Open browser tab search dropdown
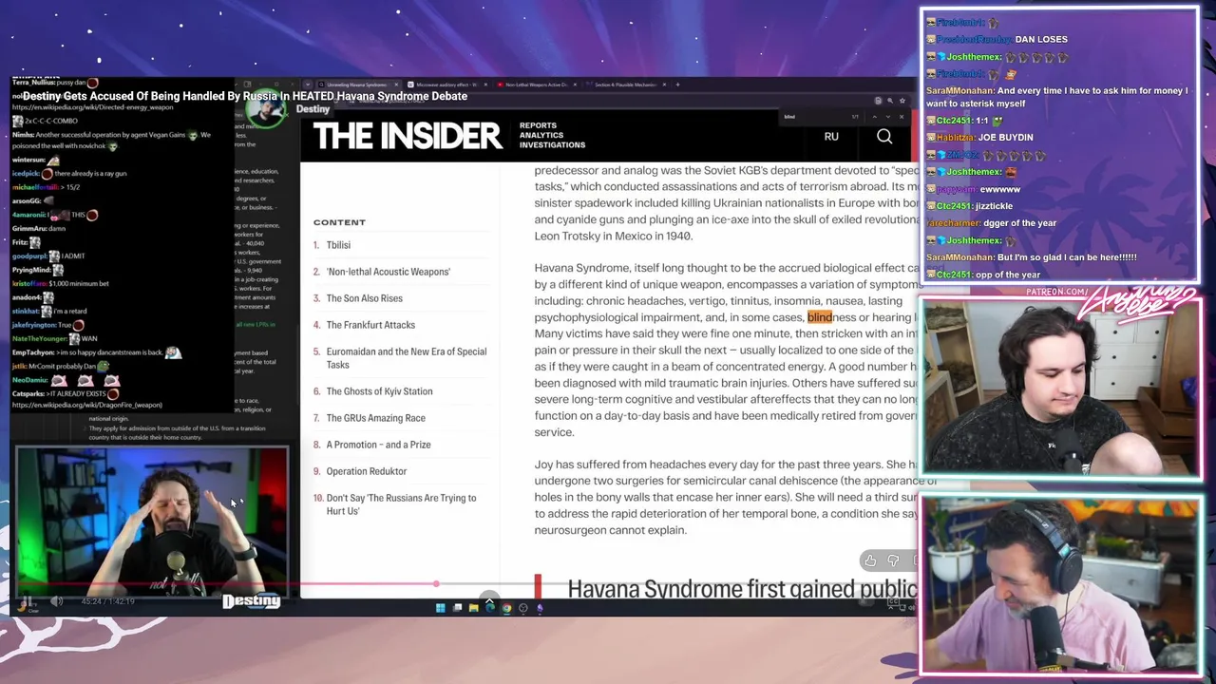The height and width of the screenshot is (684, 1216). (x=308, y=85)
